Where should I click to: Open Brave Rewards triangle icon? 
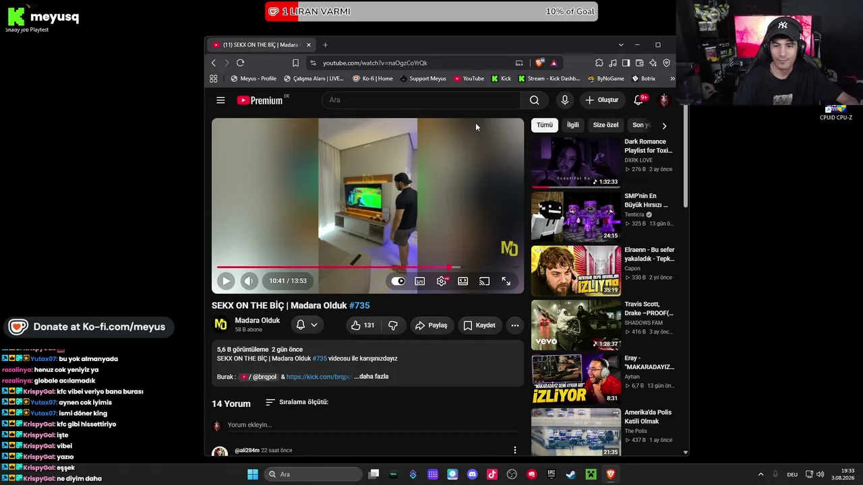(554, 63)
